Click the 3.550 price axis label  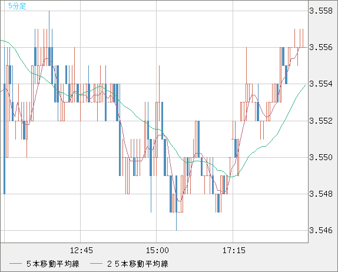pos(321,157)
